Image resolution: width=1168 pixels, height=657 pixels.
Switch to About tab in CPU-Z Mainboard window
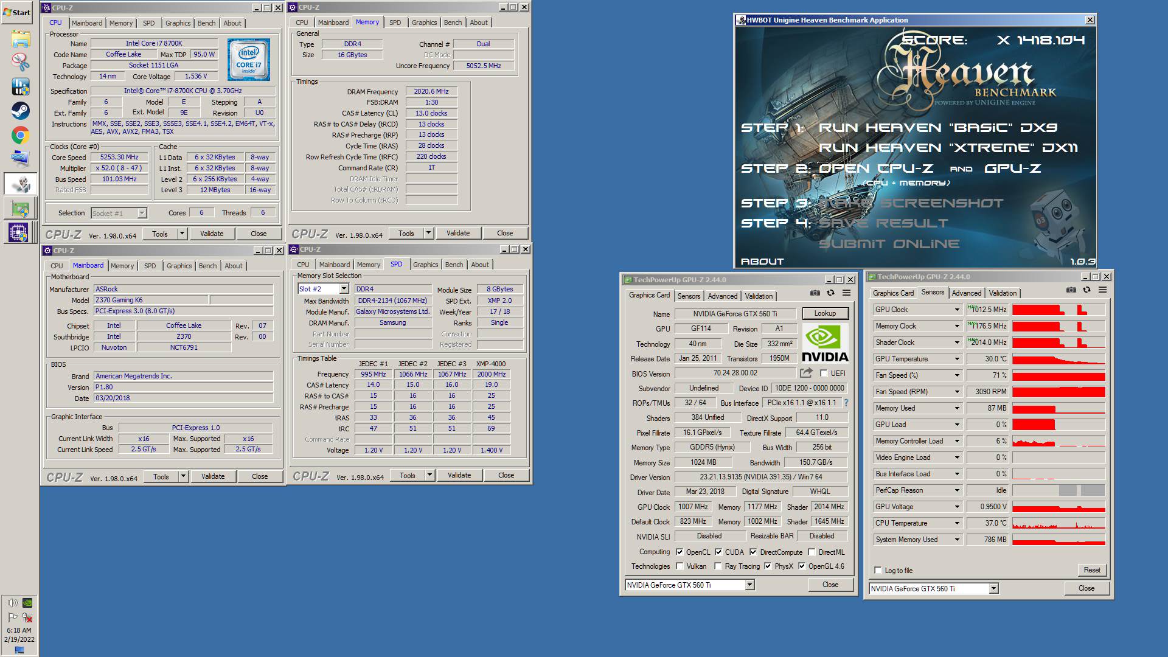click(x=233, y=266)
